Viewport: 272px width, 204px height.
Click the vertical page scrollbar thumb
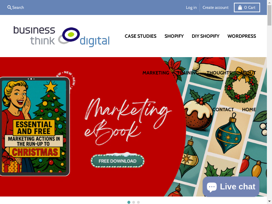269,15
